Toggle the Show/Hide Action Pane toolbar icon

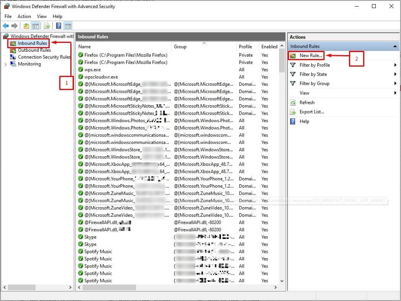68,26
